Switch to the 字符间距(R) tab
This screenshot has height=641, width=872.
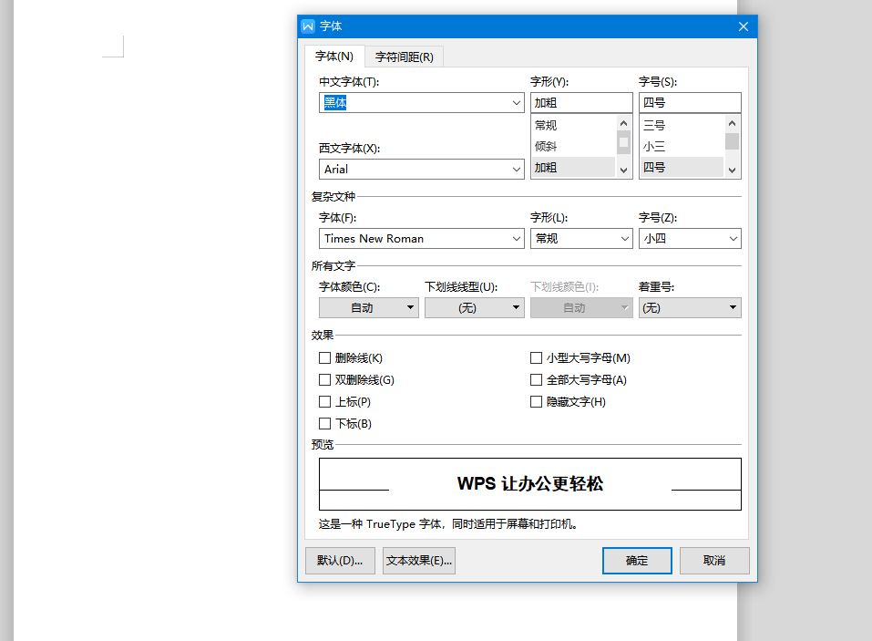coord(405,57)
